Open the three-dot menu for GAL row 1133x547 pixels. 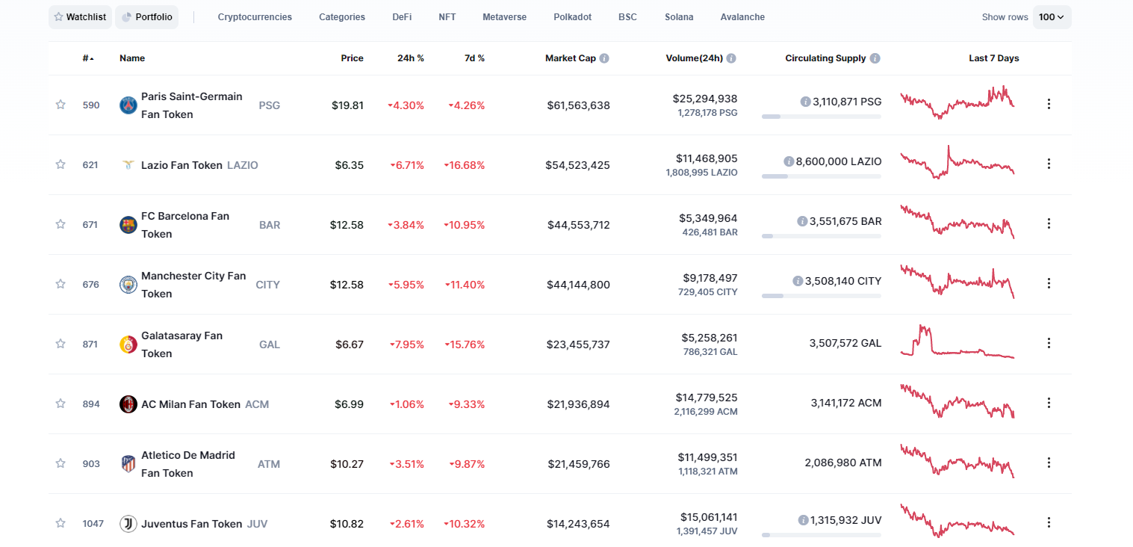1049,343
